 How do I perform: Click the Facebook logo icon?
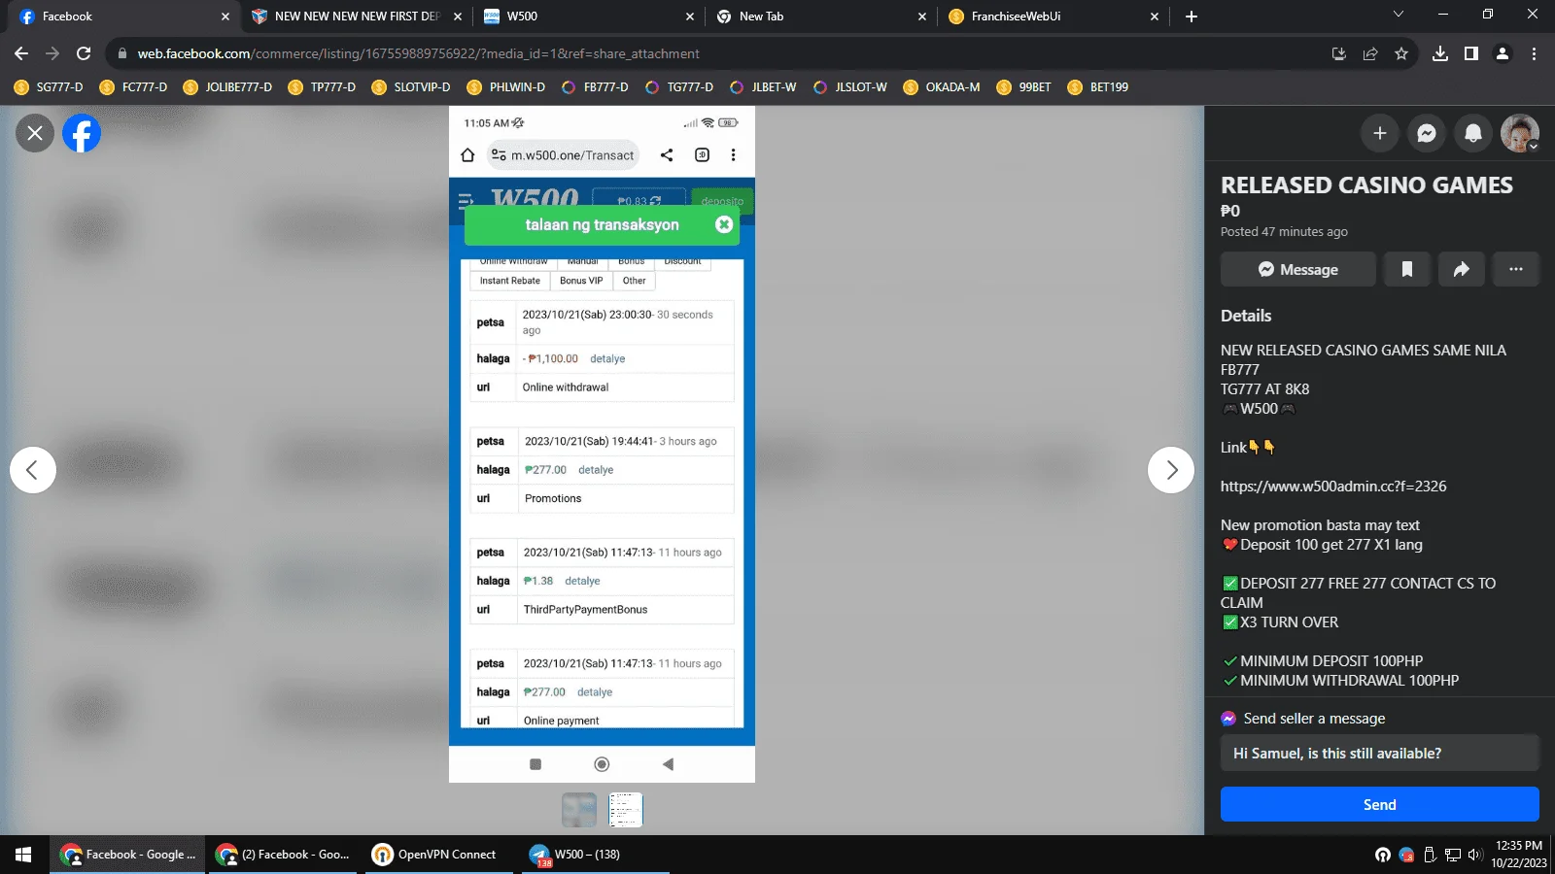pyautogui.click(x=82, y=133)
